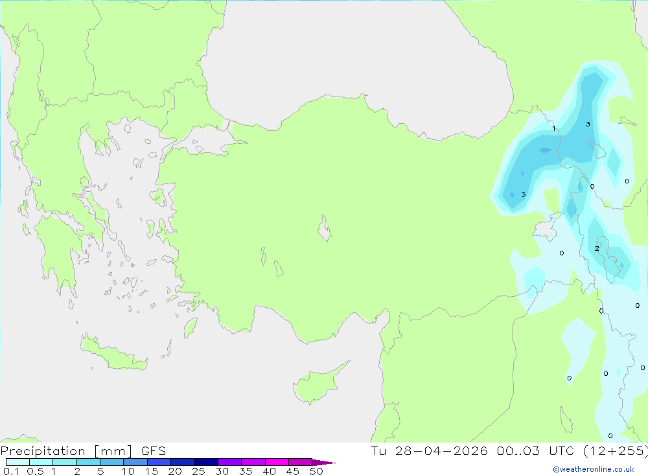Click the '5' legend scale label

click(100, 471)
